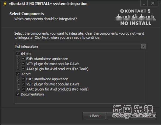Image resolution: width=161 pixels, height=125 pixels.
Task: Toggle 64 bit AAX Pro Tools plugin
Action: point(23,69)
